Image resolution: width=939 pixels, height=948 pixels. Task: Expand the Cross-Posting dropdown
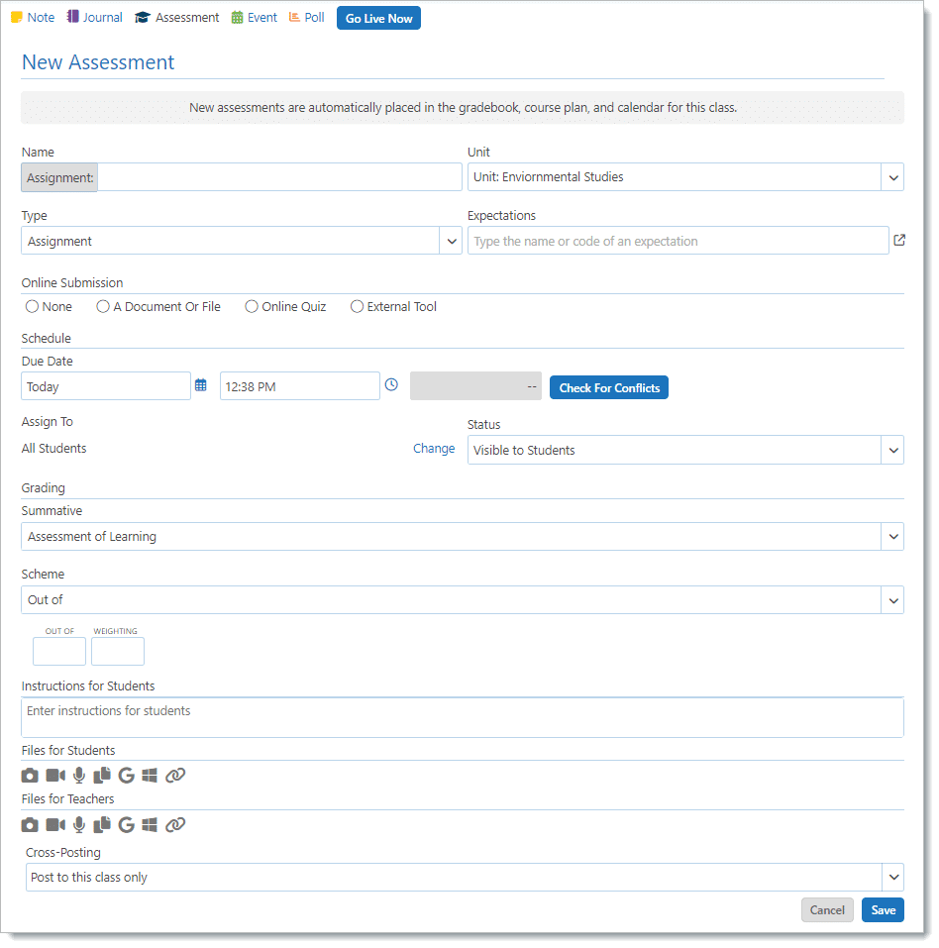[x=893, y=878]
